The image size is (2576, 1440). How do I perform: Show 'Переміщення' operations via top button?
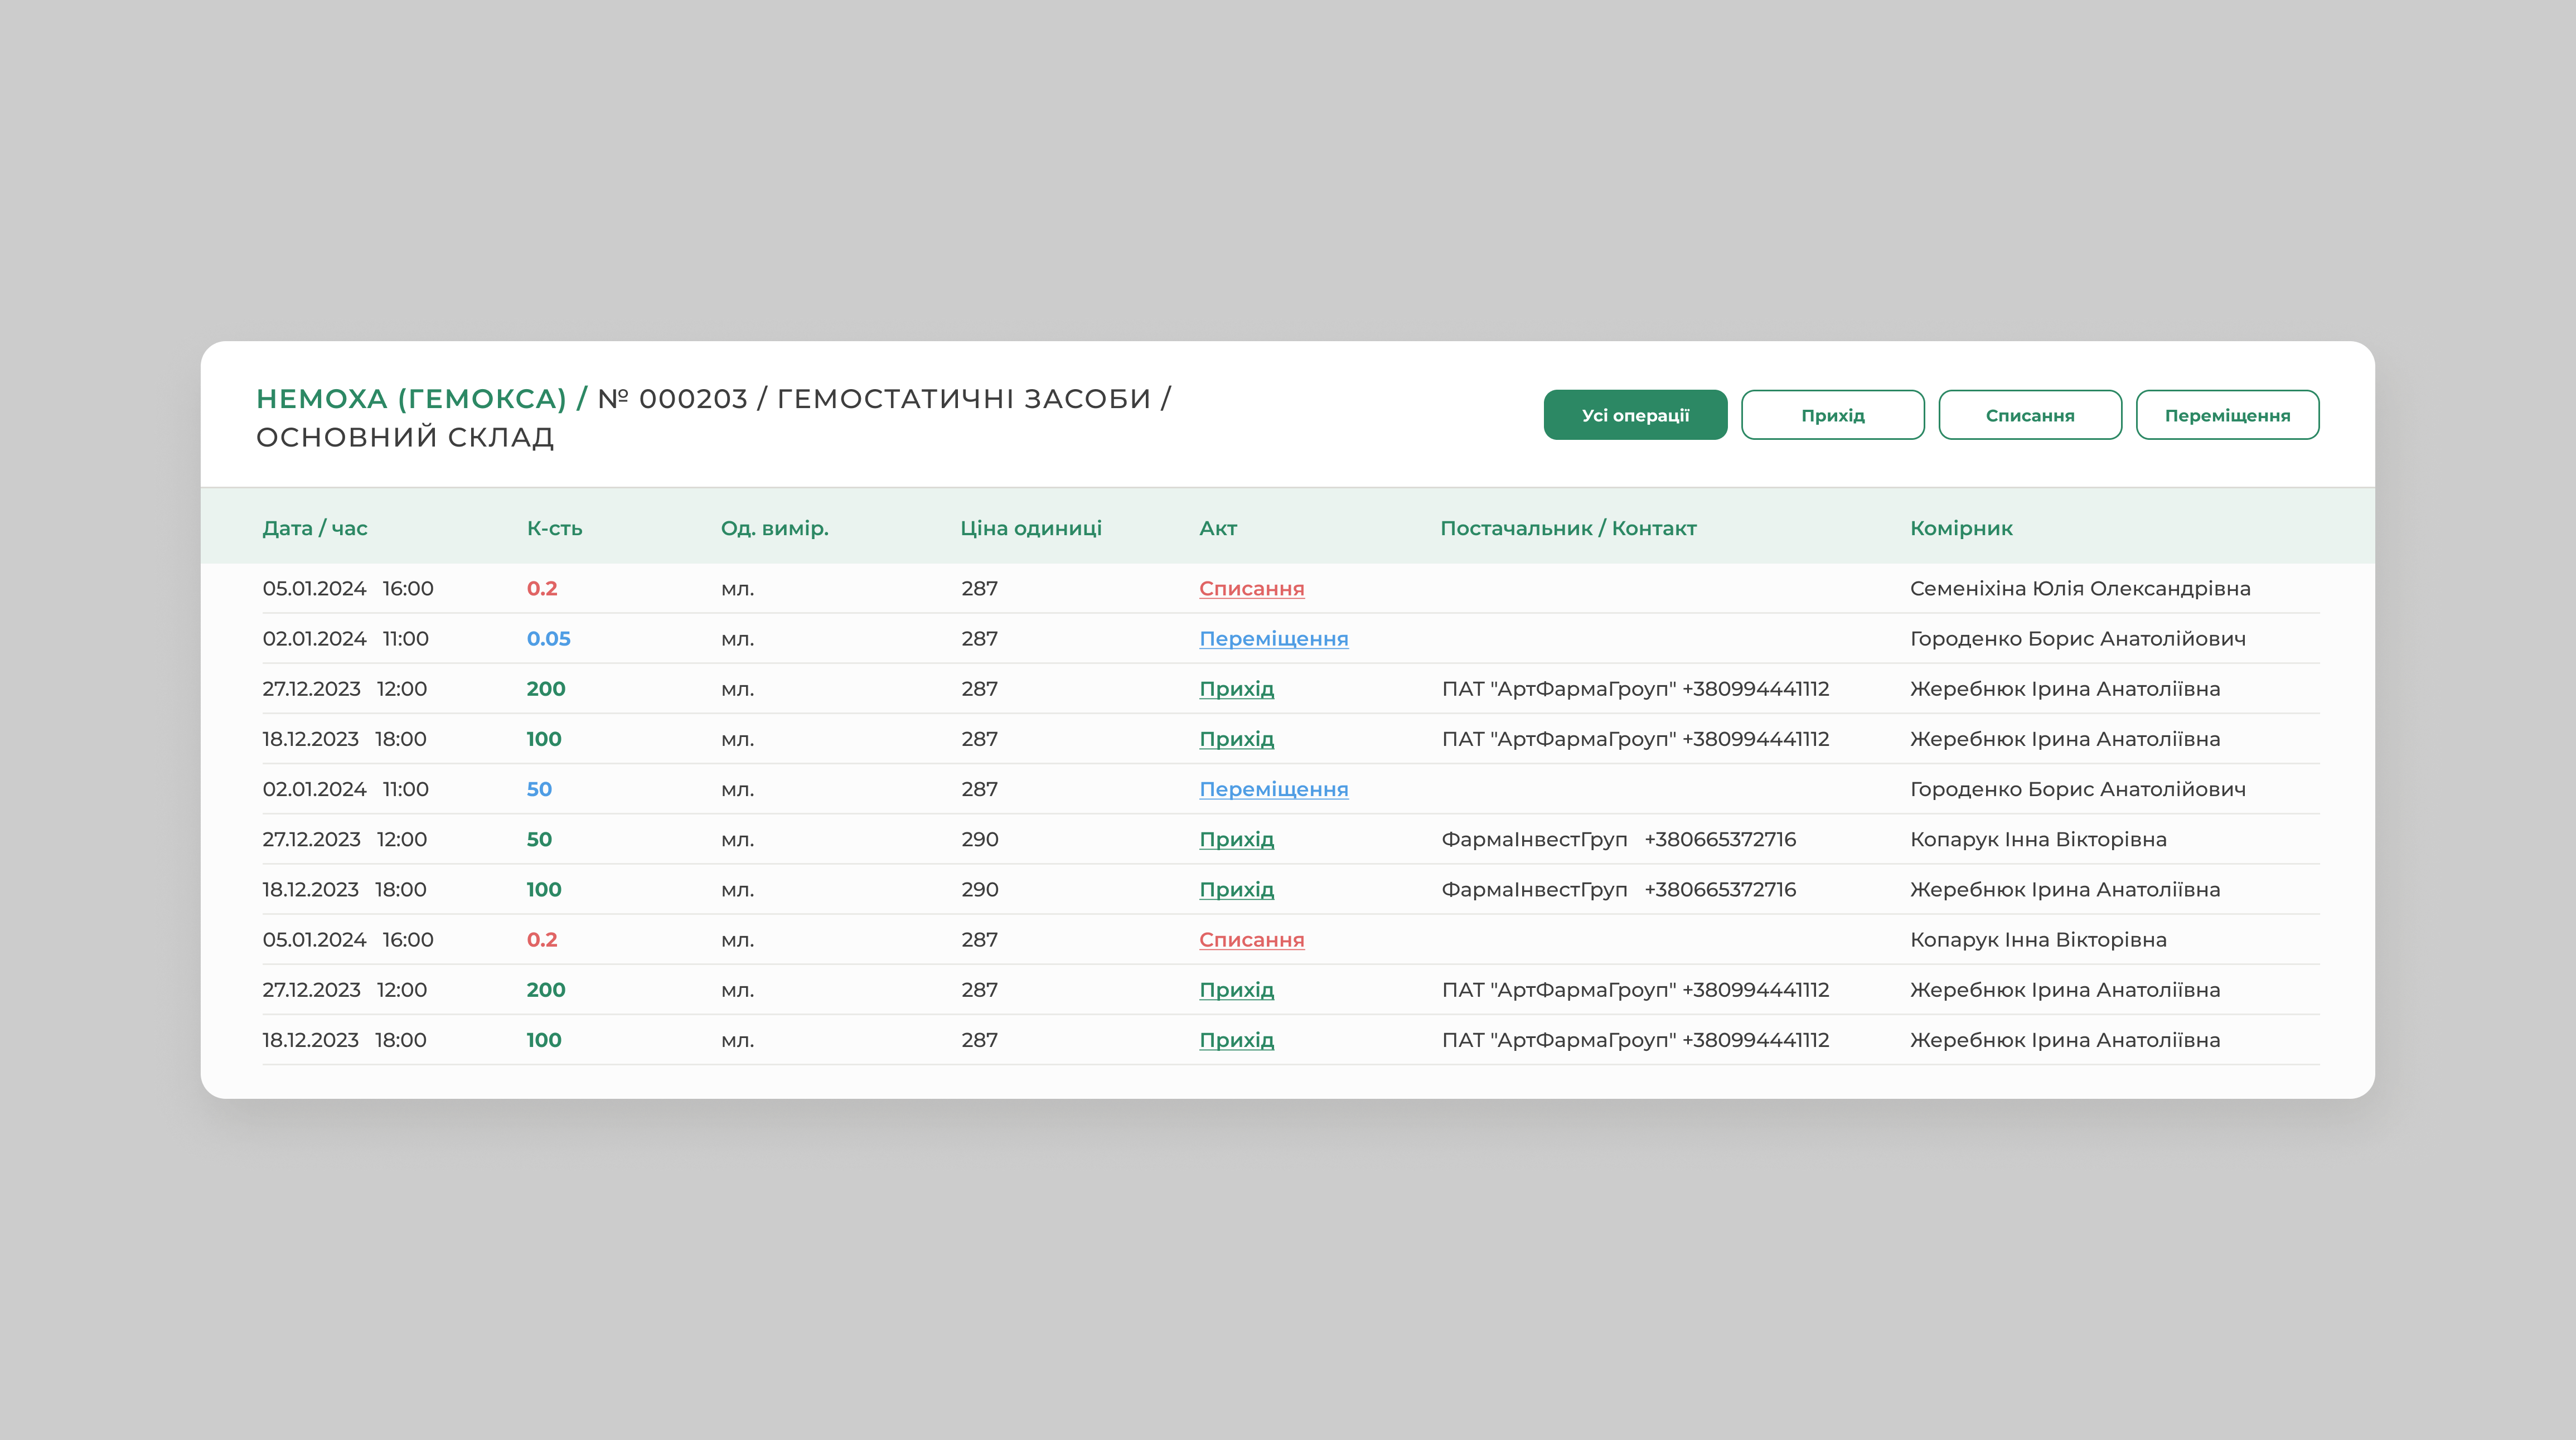coord(2227,415)
